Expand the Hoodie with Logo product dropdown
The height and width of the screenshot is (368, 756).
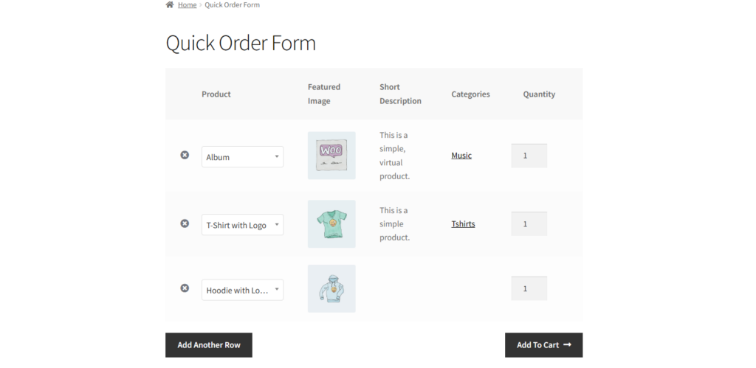click(242, 290)
